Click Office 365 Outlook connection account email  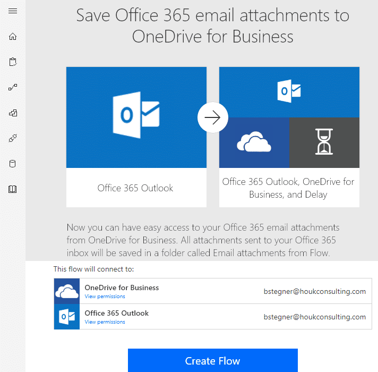pyautogui.click(x=315, y=317)
